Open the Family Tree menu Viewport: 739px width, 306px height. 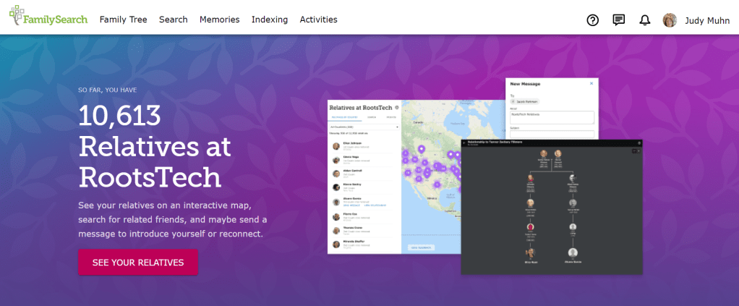coord(123,20)
